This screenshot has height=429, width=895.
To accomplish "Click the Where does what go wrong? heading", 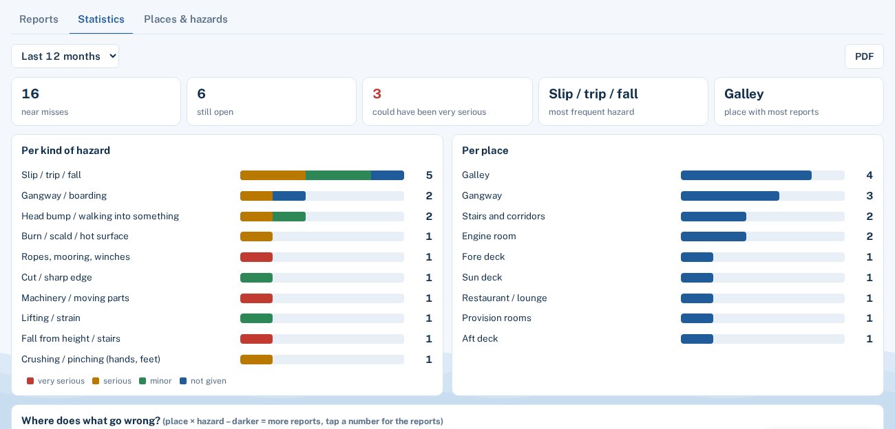I will click(x=91, y=421).
